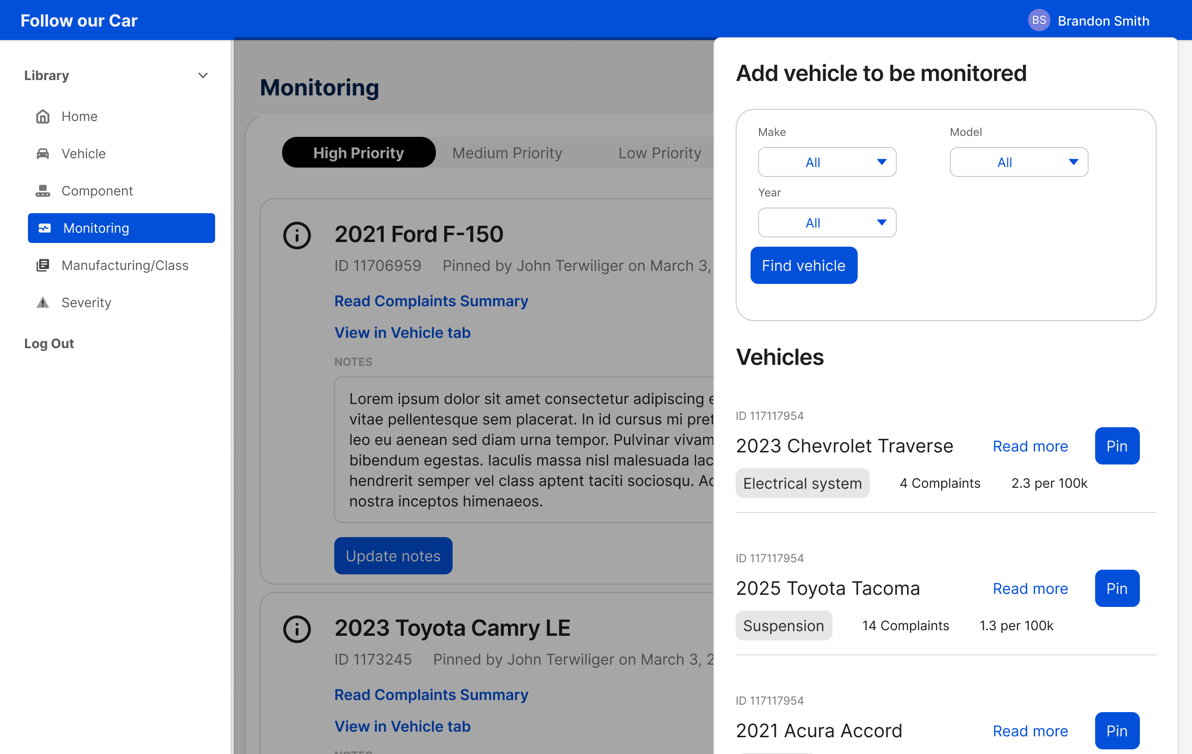Click the 2023 Toyota Camry LE heading
The image size is (1192, 754).
tap(453, 628)
